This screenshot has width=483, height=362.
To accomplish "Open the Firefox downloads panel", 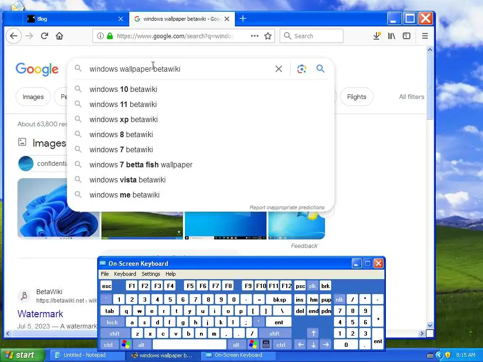I will tap(377, 36).
